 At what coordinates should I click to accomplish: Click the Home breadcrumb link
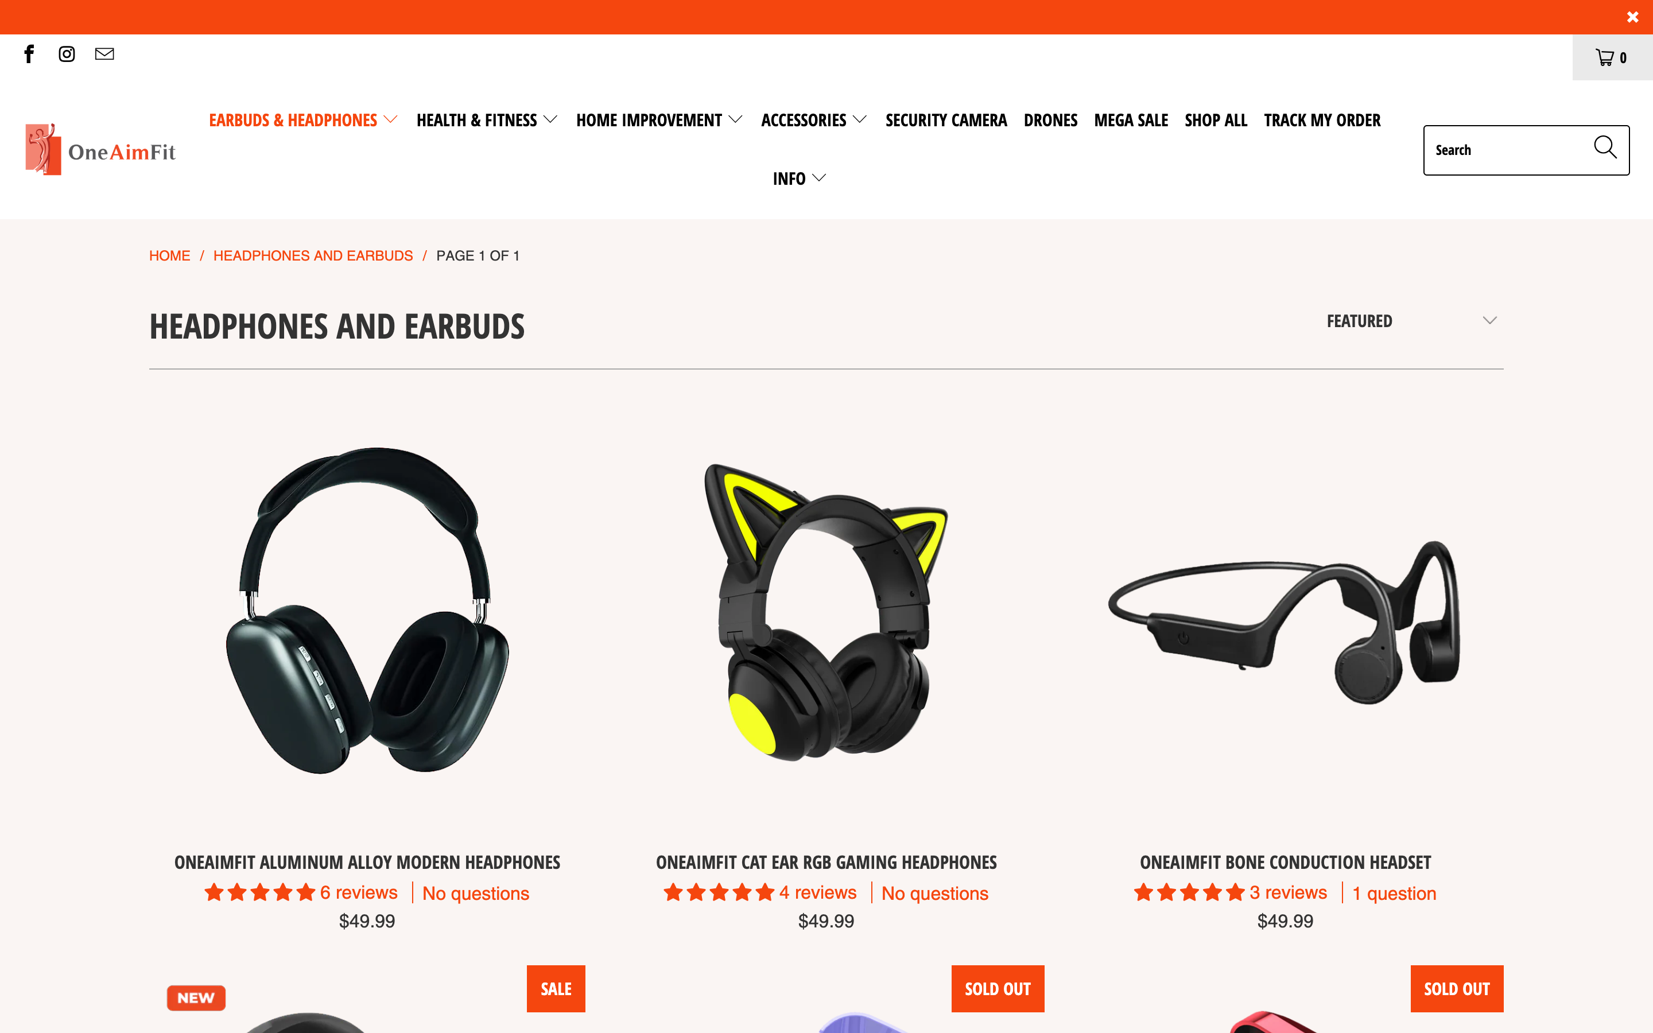click(169, 255)
